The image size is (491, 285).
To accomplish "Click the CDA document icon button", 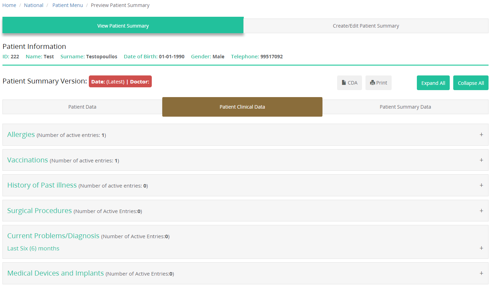I will click(x=349, y=83).
